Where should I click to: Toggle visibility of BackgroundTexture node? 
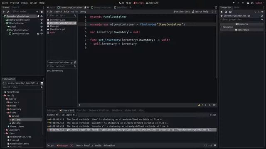pos(42,20)
